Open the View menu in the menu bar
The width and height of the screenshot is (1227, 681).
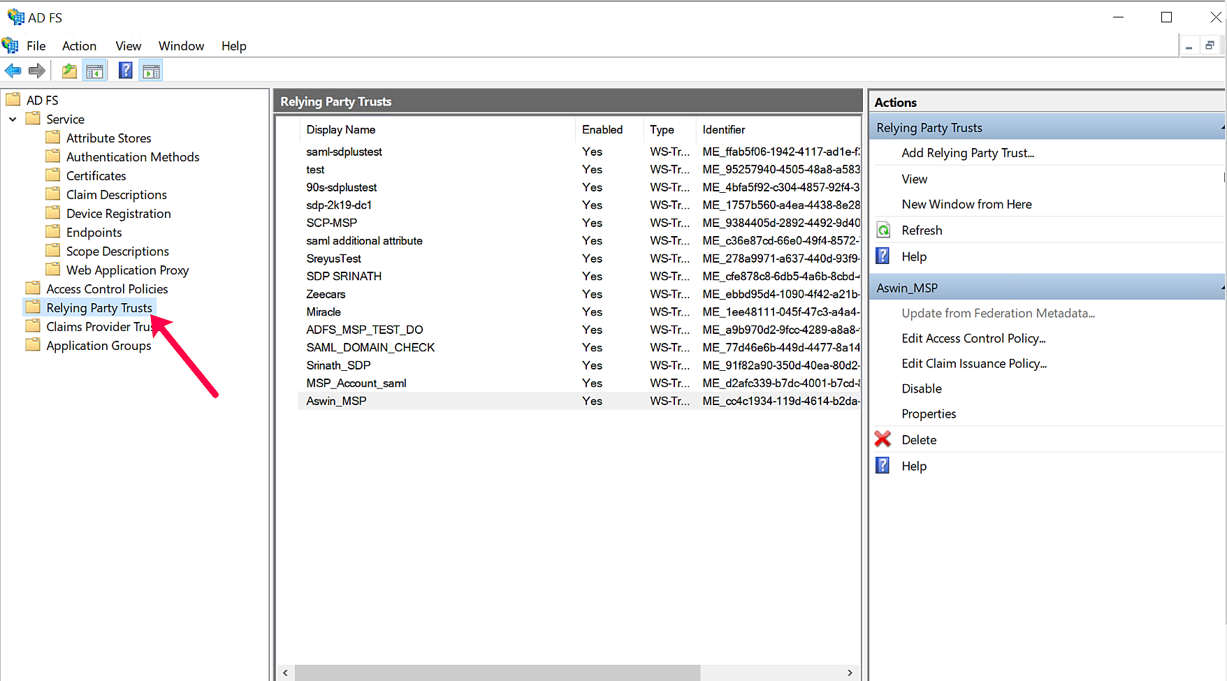tap(128, 46)
